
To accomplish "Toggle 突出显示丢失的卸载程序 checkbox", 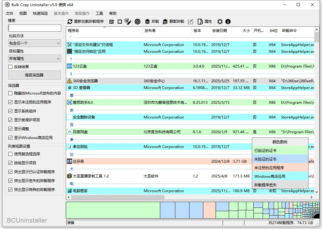I will pos(10,180).
